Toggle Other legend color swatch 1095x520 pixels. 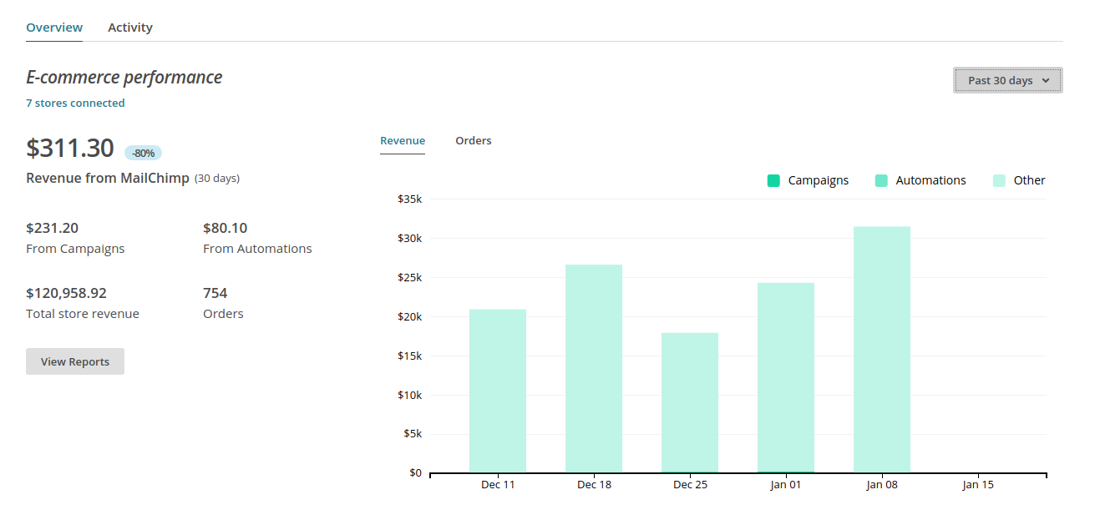coord(999,180)
